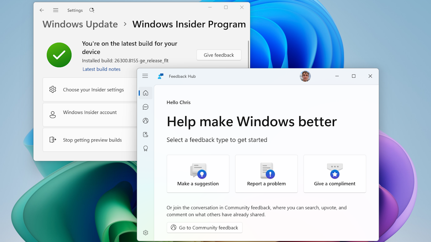This screenshot has height=242, width=431.
Task: Click the Report a problem document icon
Action: pyautogui.click(x=267, y=171)
